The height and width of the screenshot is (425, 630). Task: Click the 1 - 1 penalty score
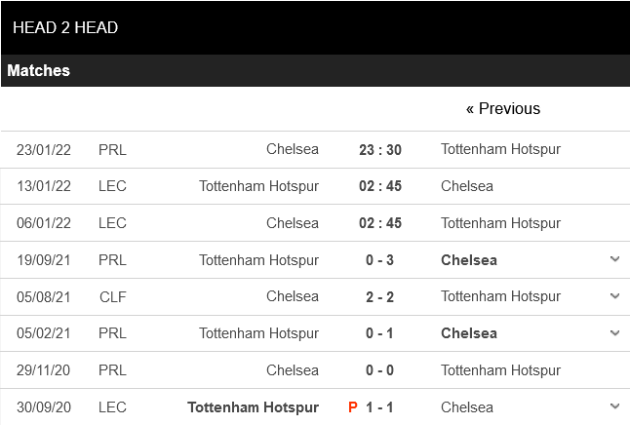380,407
